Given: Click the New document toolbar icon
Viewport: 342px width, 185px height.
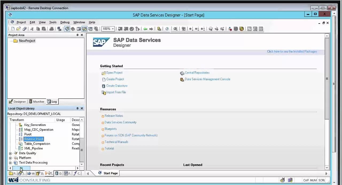Looking at the screenshot, I should tap(13, 29).
